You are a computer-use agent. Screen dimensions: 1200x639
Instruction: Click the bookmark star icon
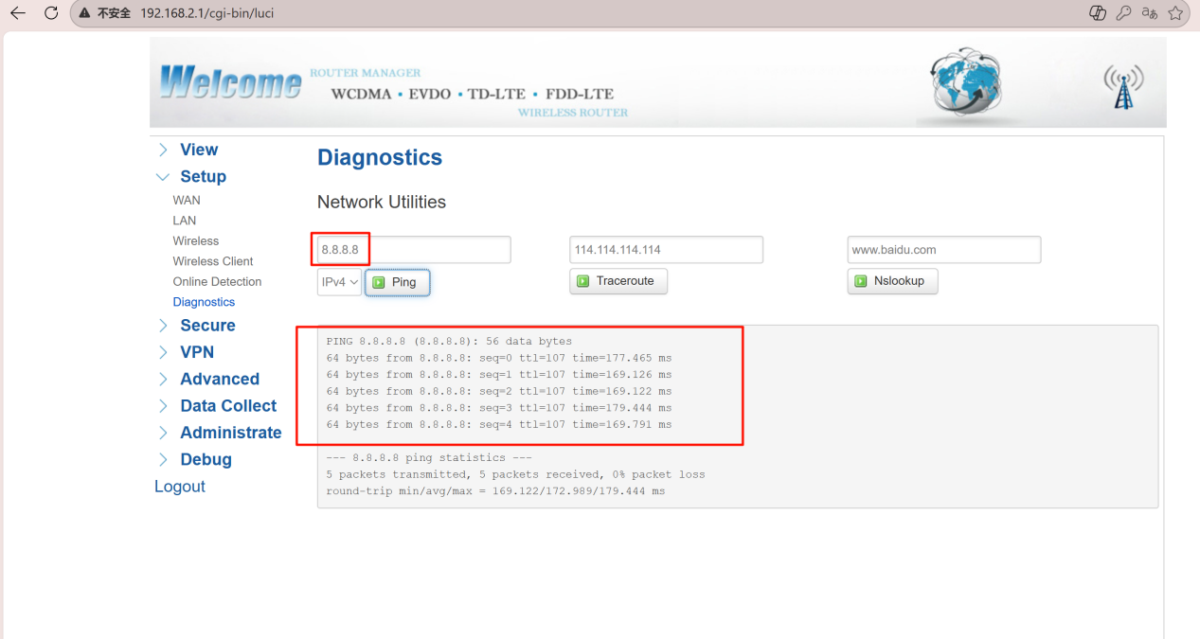pyautogui.click(x=1175, y=13)
